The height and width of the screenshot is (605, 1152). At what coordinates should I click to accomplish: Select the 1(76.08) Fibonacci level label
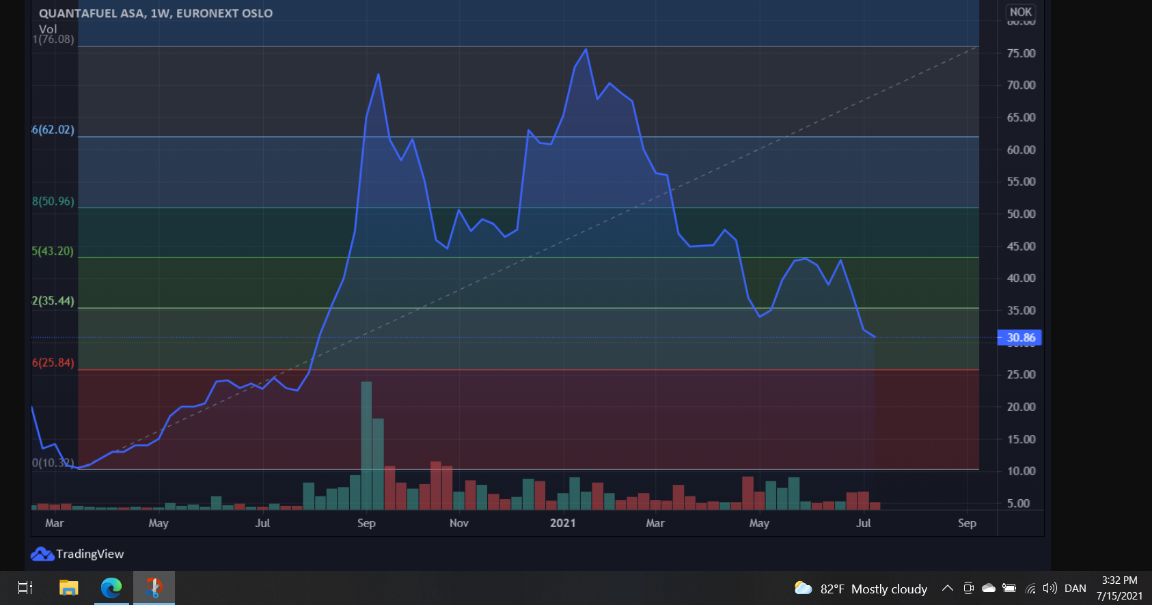pos(53,40)
